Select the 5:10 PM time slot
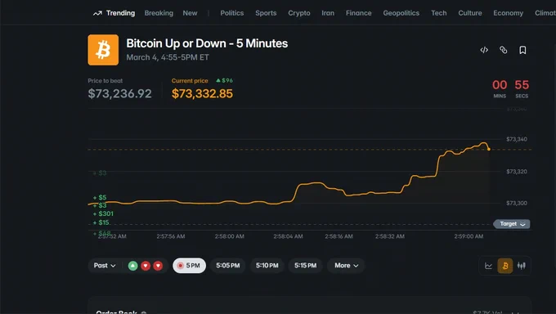The width and height of the screenshot is (556, 314). 267,266
